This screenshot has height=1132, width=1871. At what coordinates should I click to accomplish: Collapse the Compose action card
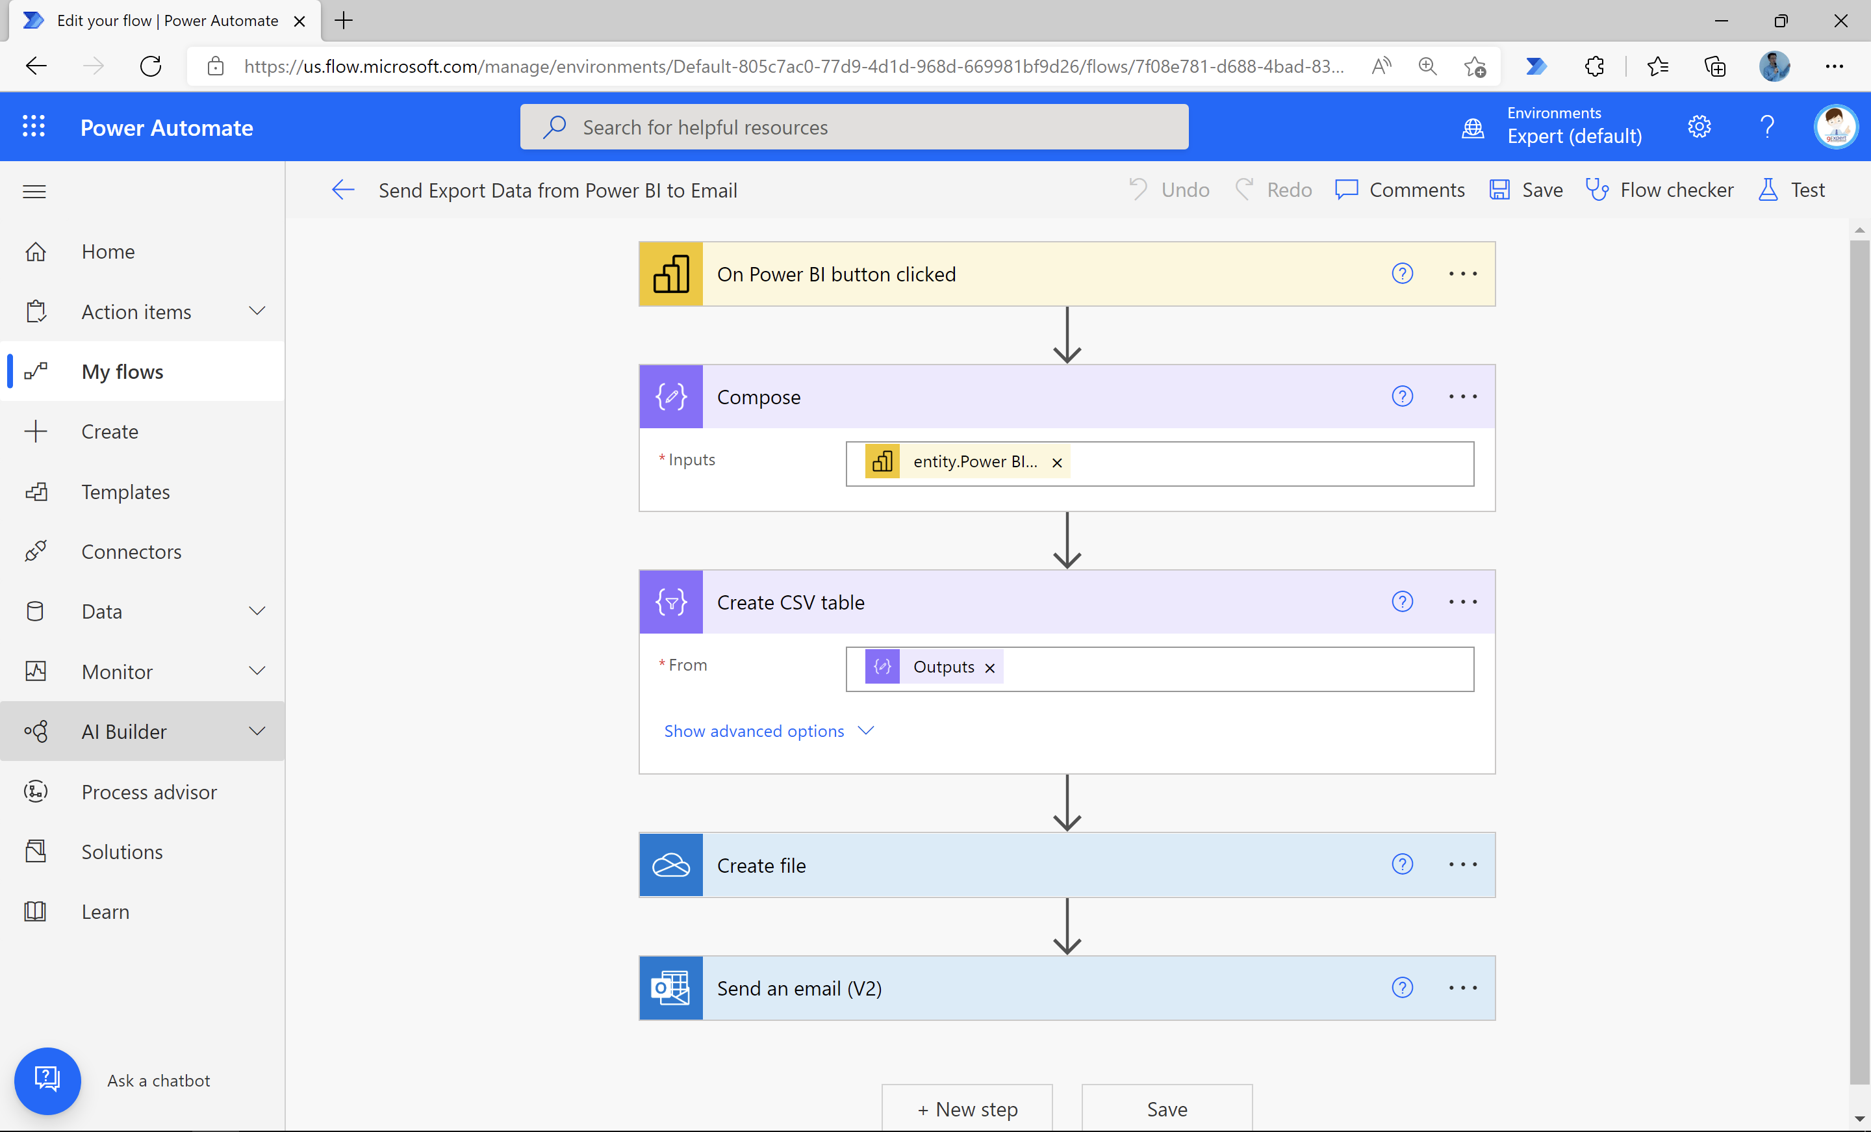[x=759, y=396]
